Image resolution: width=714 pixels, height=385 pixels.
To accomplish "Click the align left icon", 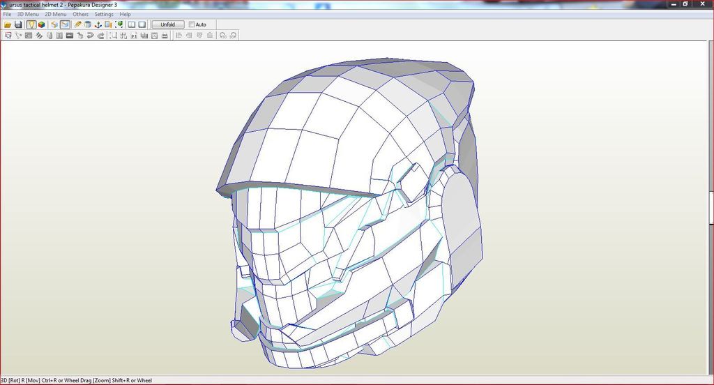I will (178, 36).
